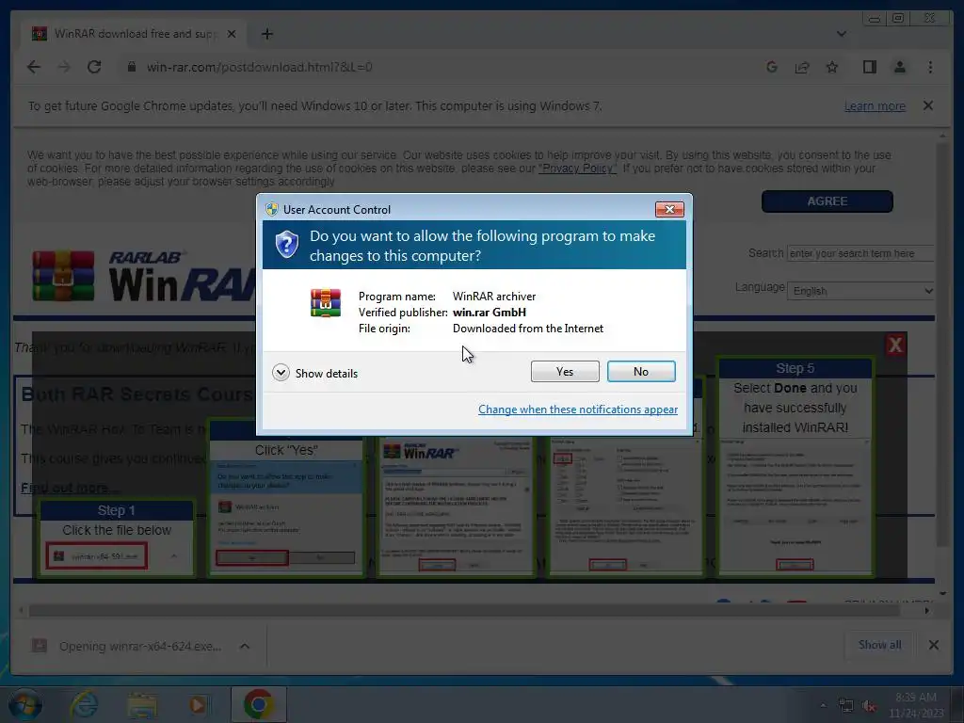The height and width of the screenshot is (723, 964).
Task: Click the Chrome taskbar icon
Action: point(259,704)
